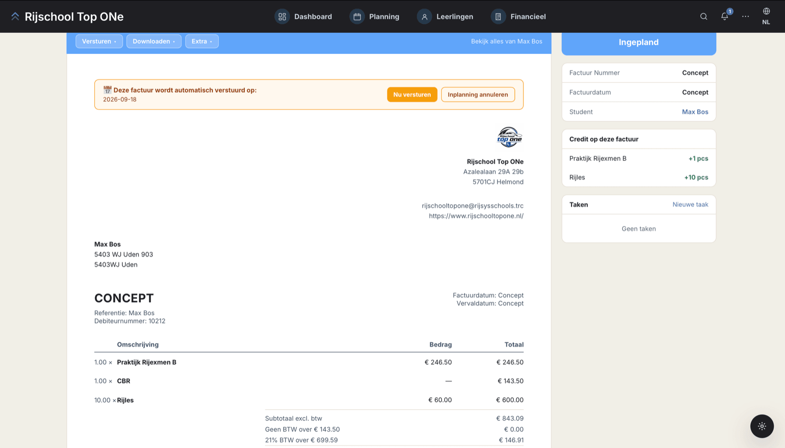This screenshot has height=448, width=785.
Task: Expand the Downloaden dropdown
Action: point(154,41)
